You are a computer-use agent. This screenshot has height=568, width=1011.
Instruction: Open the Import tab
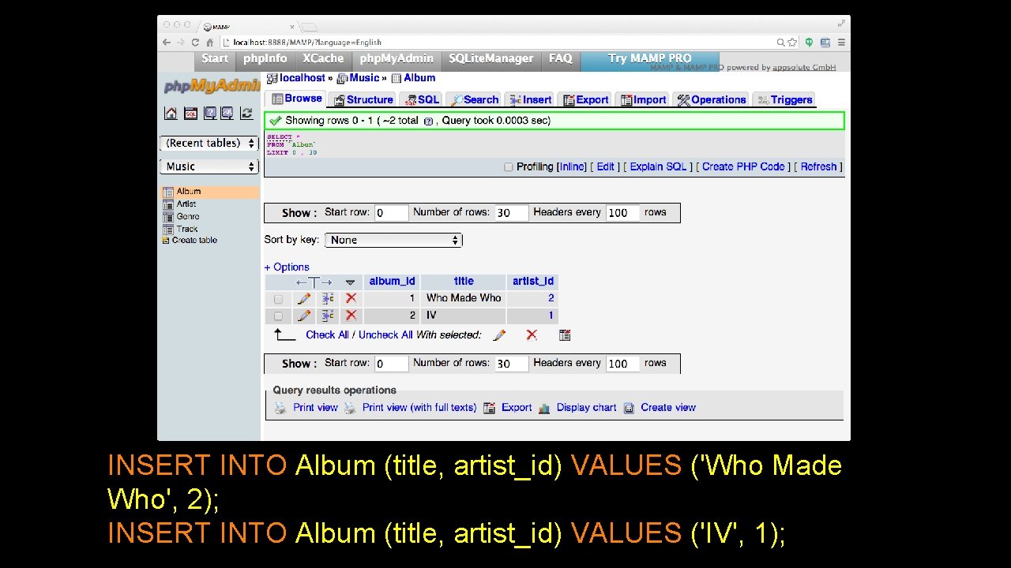point(643,100)
